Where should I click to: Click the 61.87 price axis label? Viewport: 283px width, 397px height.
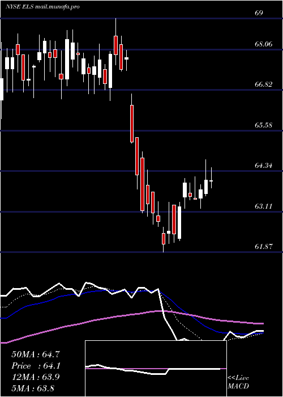(x=263, y=246)
